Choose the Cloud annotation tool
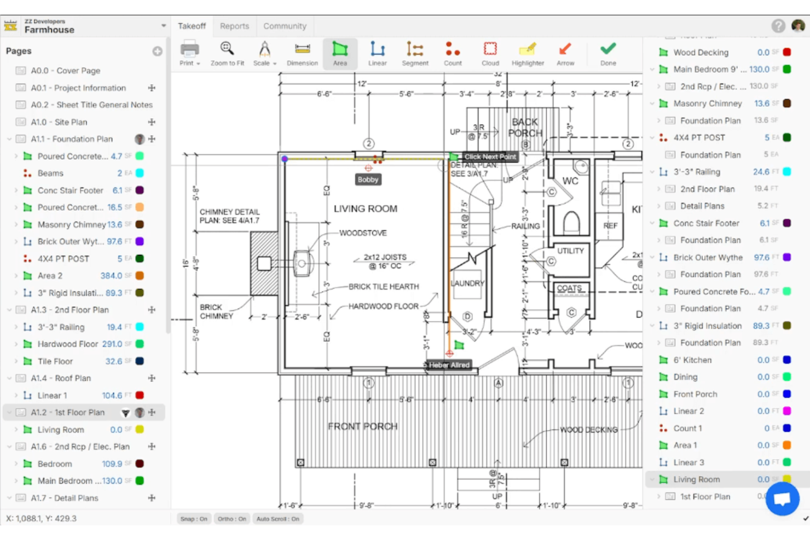Viewport: 810px width, 540px height. [x=490, y=53]
